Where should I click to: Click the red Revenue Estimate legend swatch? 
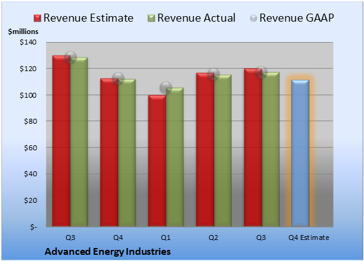pos(37,19)
